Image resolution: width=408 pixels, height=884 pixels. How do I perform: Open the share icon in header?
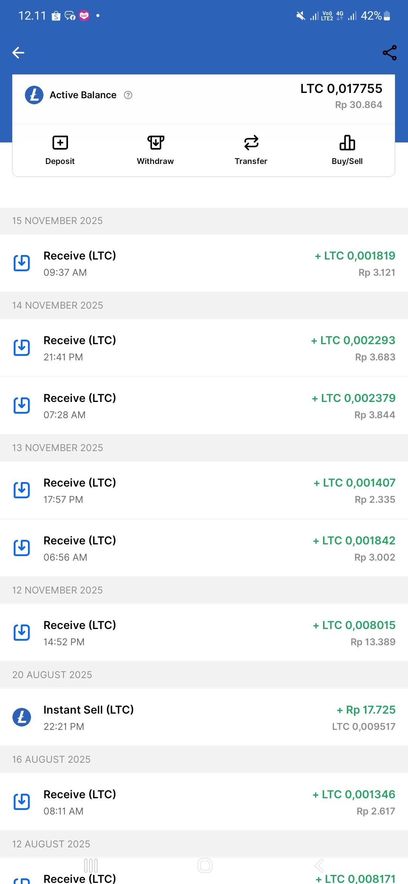point(389,53)
